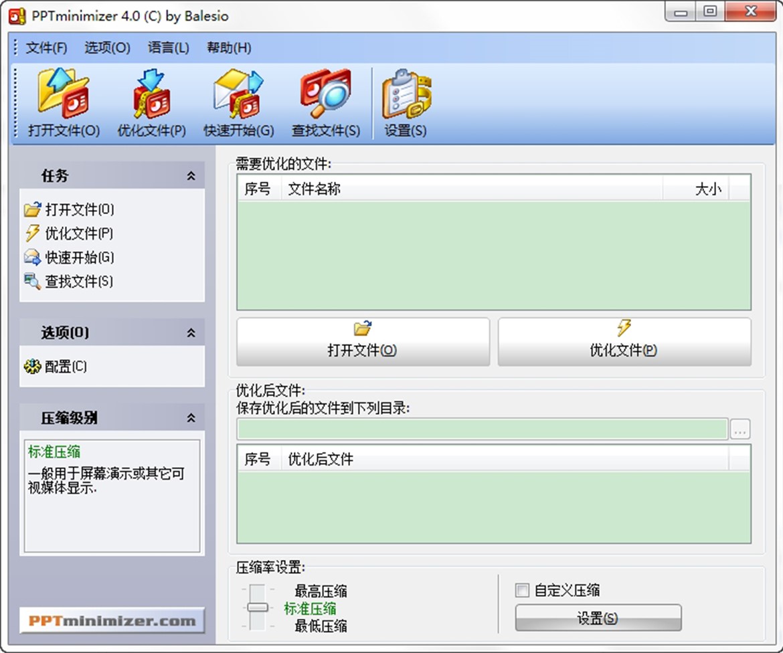Enable the 自定义压缩 checkbox
783x653 pixels.
(x=521, y=589)
